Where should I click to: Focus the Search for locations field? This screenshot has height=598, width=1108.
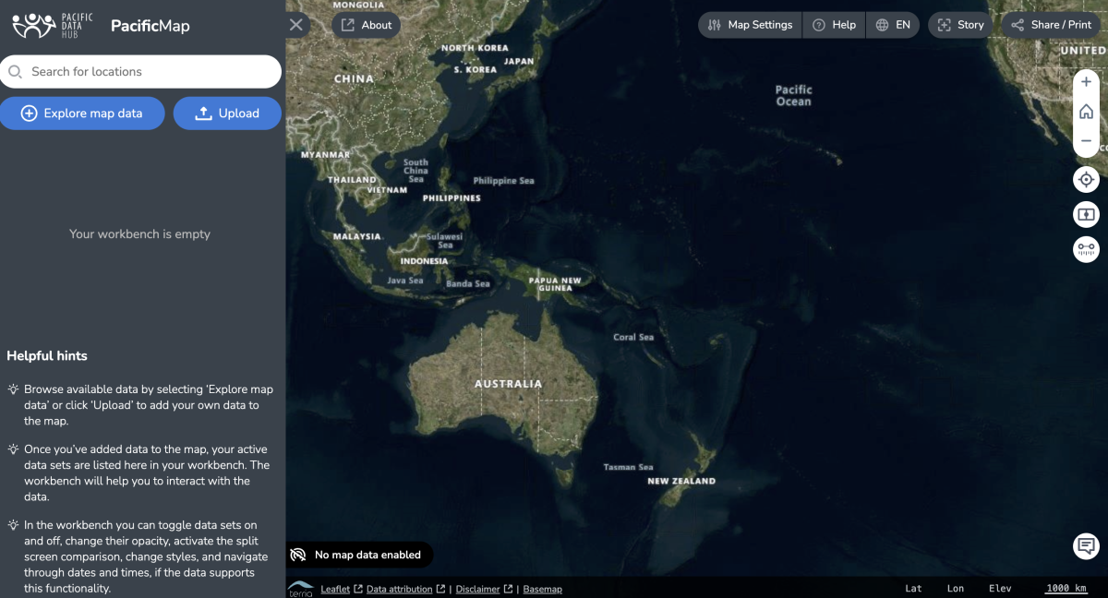pos(140,71)
